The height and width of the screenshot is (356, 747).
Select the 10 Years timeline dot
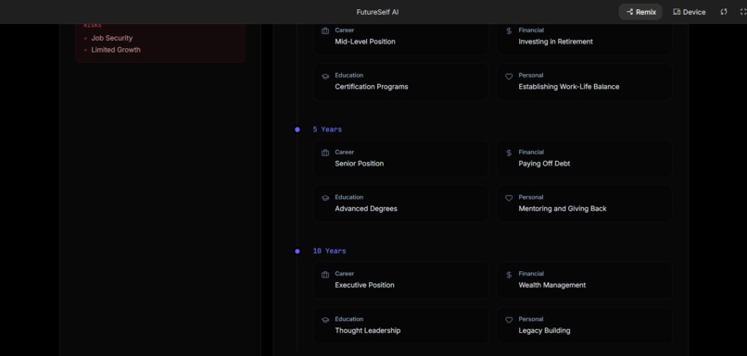click(298, 251)
